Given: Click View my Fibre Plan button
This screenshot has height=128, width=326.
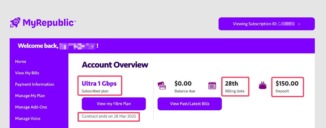Looking at the screenshot, I should click(x=114, y=104).
